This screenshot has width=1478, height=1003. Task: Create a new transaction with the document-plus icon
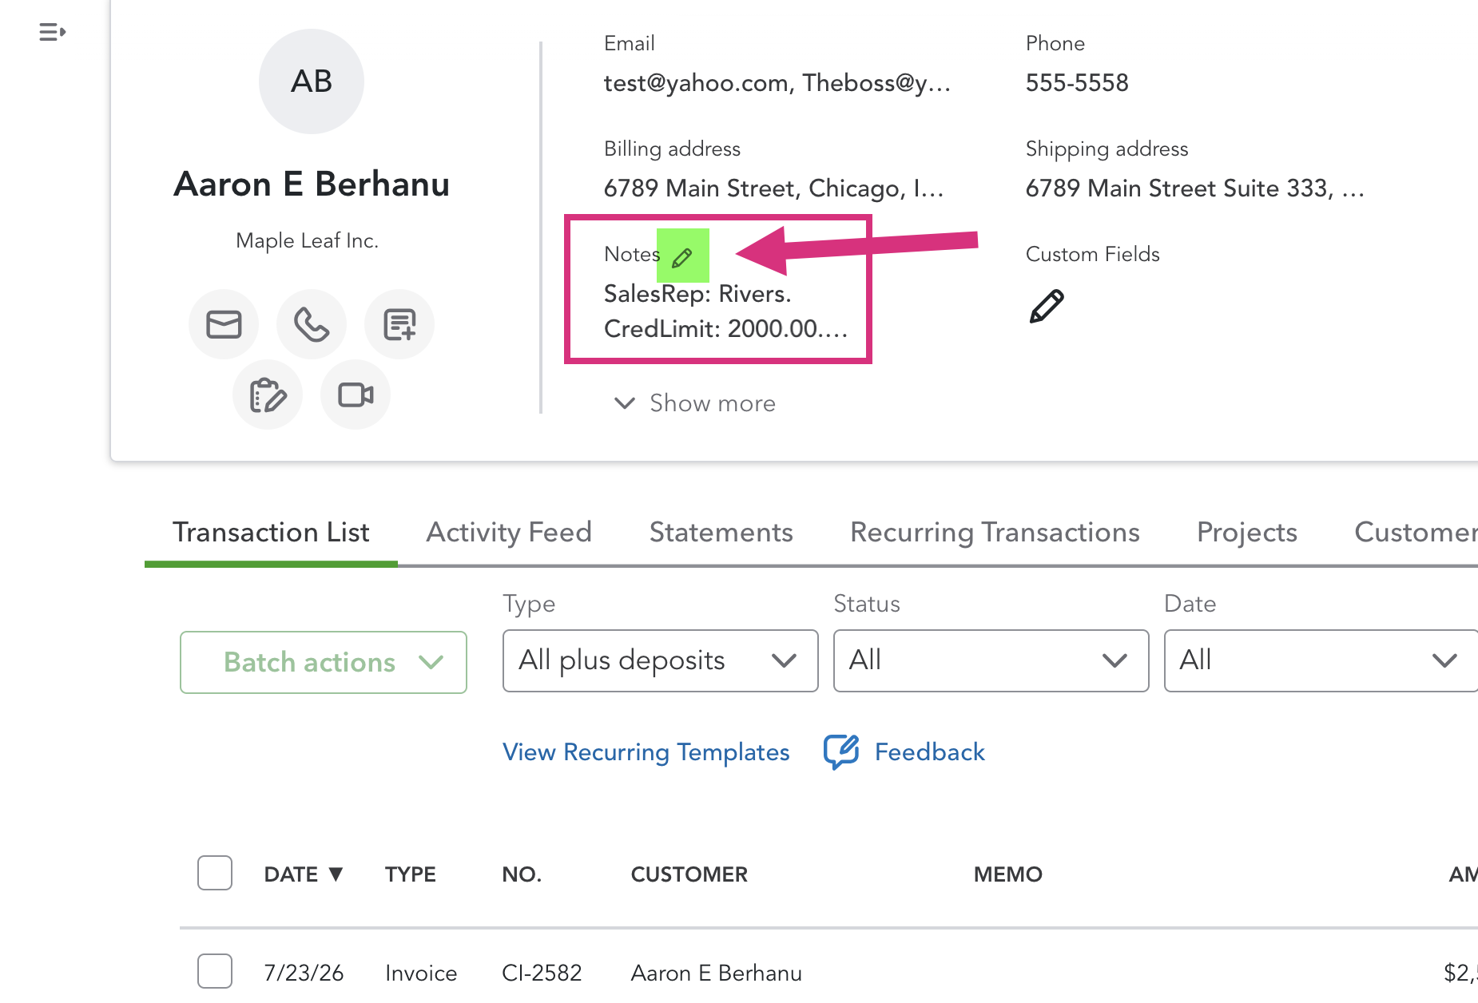(399, 324)
